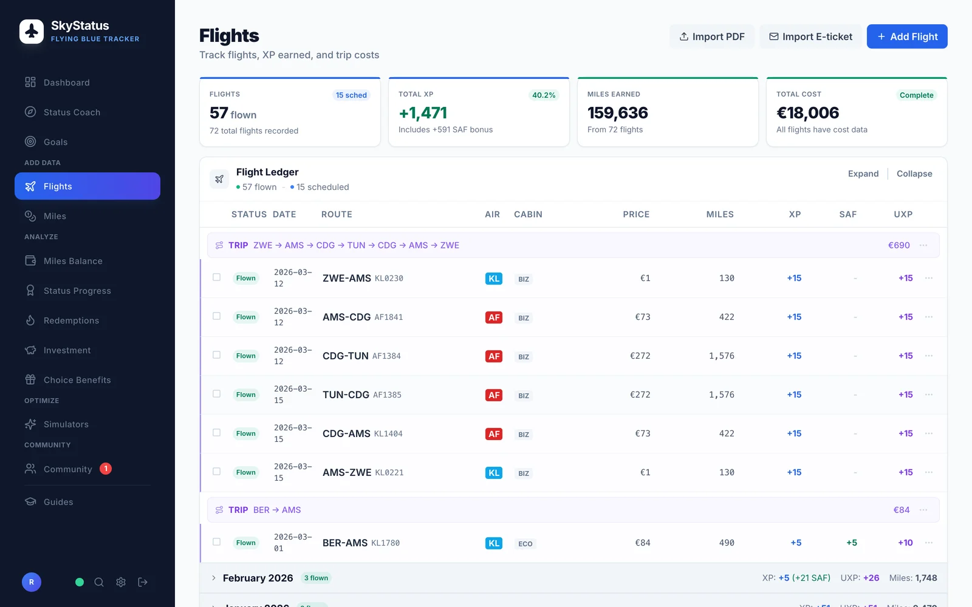Click the Flight Ledger plane icon
Screen dimensions: 972x607
pyautogui.click(x=219, y=179)
